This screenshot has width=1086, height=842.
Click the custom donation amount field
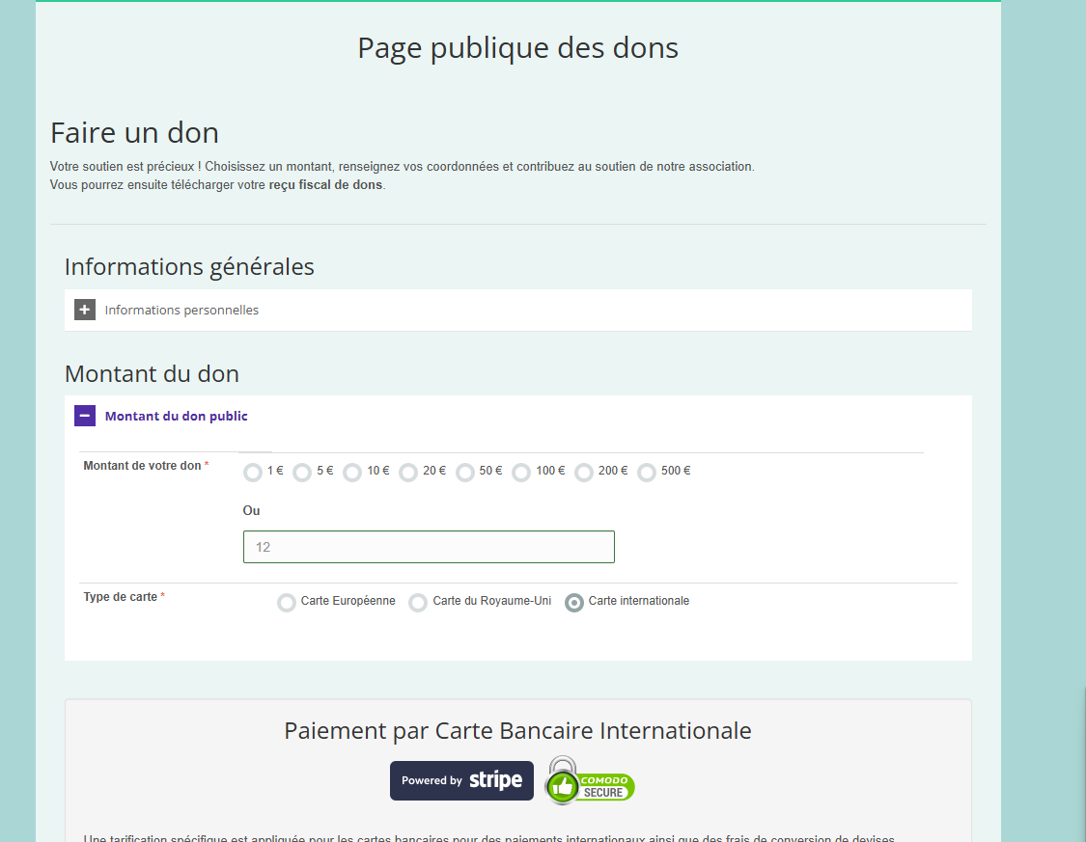point(429,547)
